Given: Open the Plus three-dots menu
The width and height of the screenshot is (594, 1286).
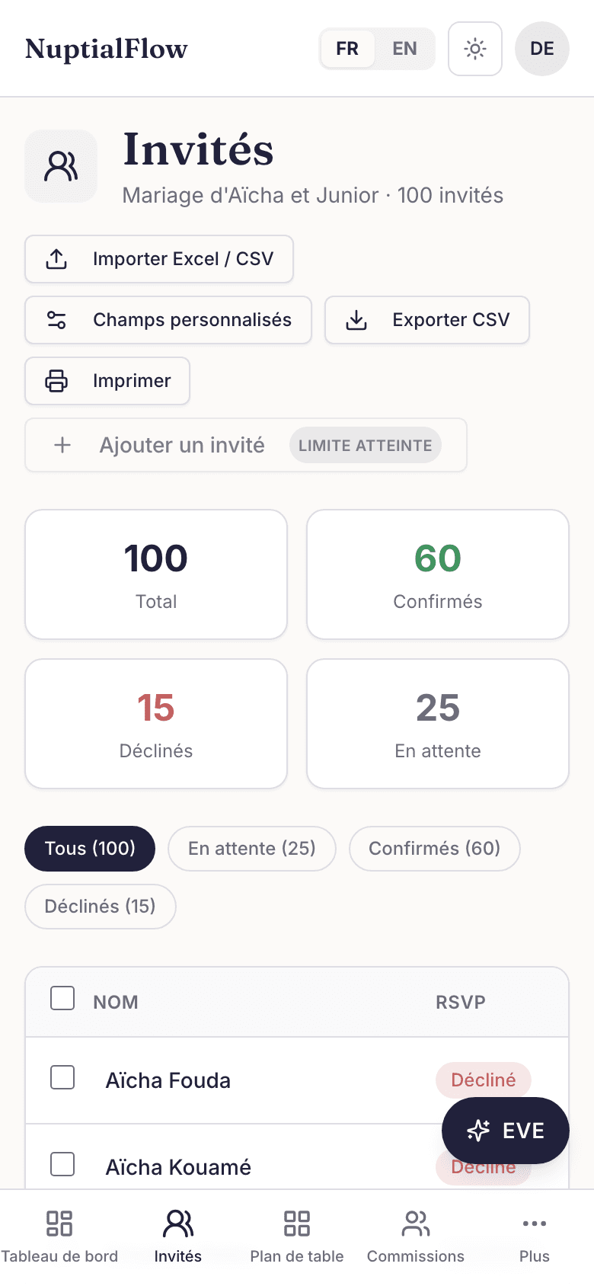Looking at the screenshot, I should (x=535, y=1237).
